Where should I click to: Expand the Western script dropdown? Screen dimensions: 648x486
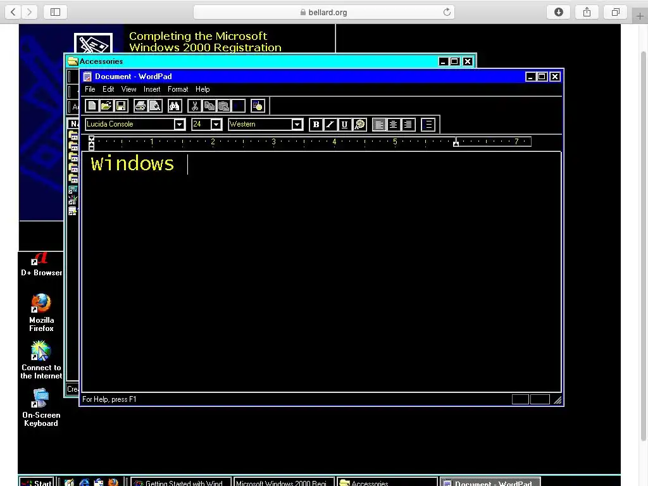(297, 125)
